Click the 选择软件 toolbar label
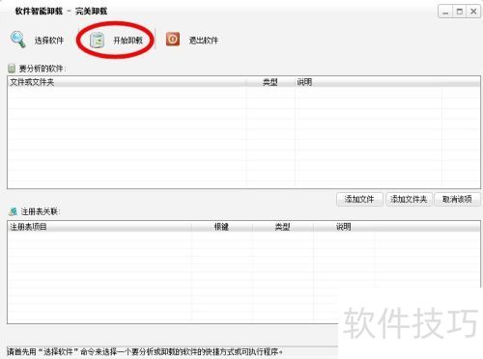 click(49, 41)
